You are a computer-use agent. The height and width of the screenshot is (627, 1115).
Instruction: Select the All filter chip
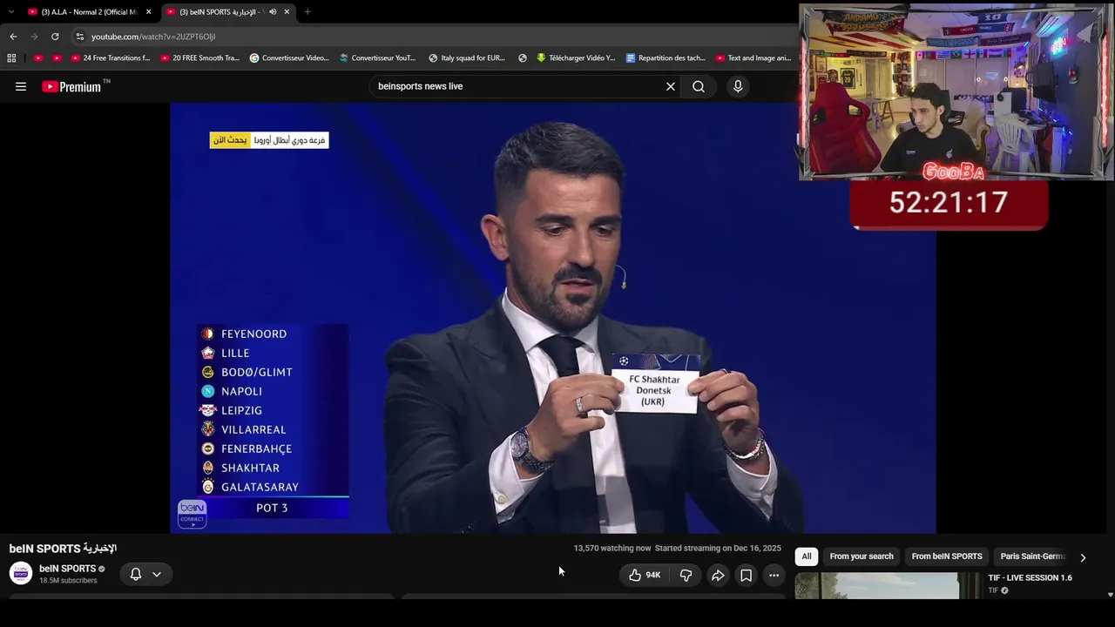(807, 556)
